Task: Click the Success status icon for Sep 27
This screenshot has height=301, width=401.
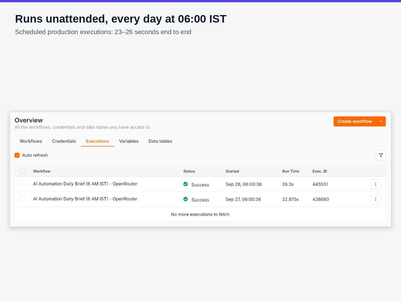Action: [x=185, y=199]
